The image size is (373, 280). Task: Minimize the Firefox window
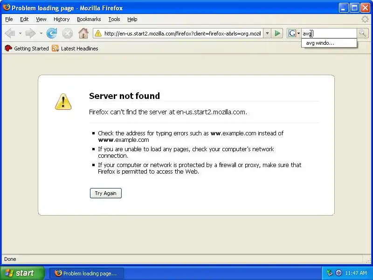(343, 8)
